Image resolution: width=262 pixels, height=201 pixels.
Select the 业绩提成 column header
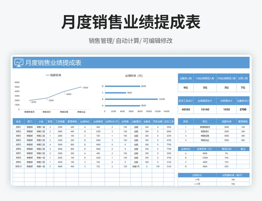coord(98,122)
